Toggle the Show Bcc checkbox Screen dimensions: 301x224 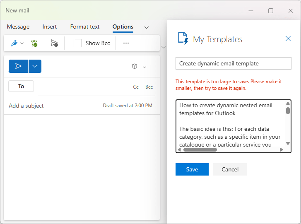coord(78,43)
